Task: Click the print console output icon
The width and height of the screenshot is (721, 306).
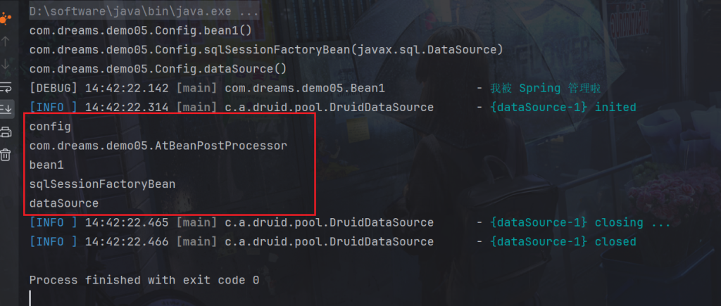Action: (6, 132)
